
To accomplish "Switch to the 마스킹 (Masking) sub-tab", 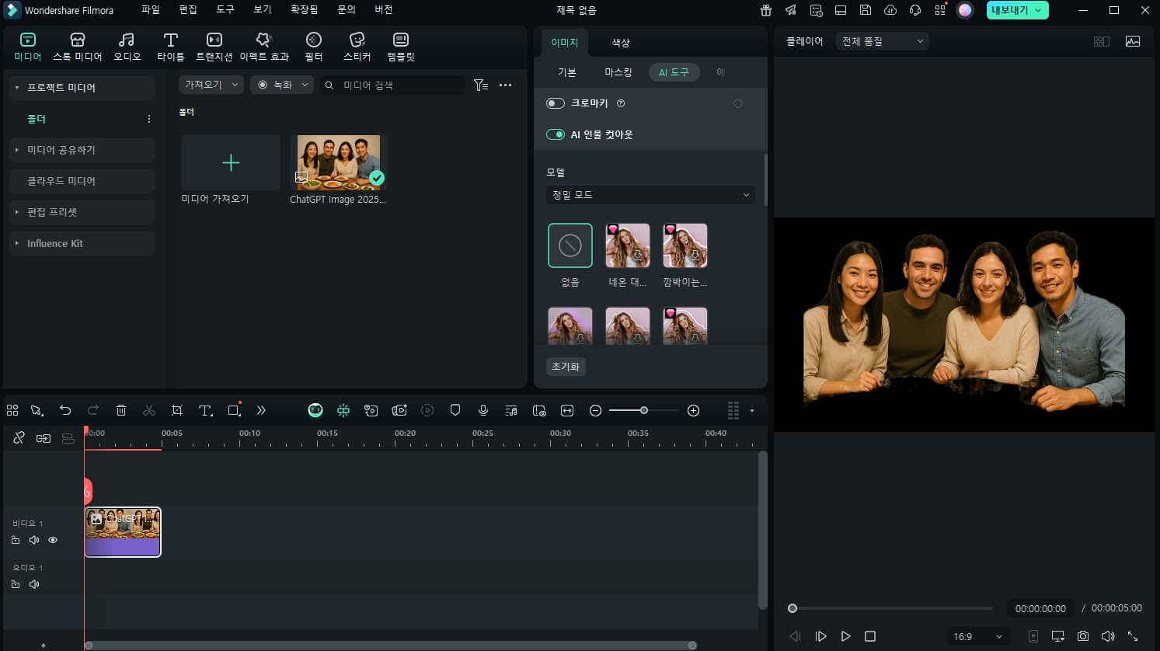I will (618, 72).
